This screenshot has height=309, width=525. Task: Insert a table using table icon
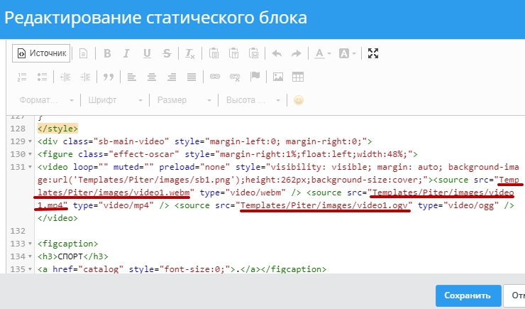pos(298,77)
